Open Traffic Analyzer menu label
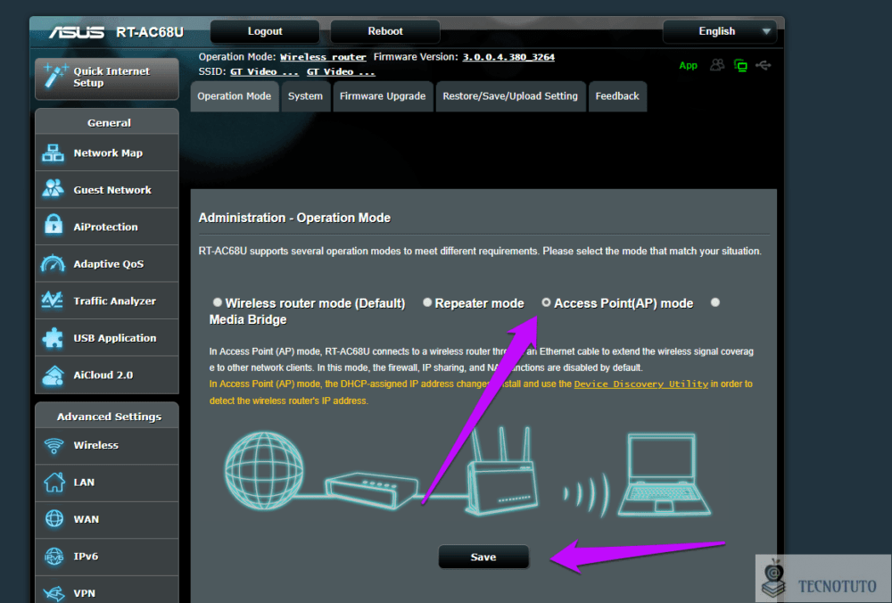The width and height of the screenshot is (892, 603). [x=115, y=301]
